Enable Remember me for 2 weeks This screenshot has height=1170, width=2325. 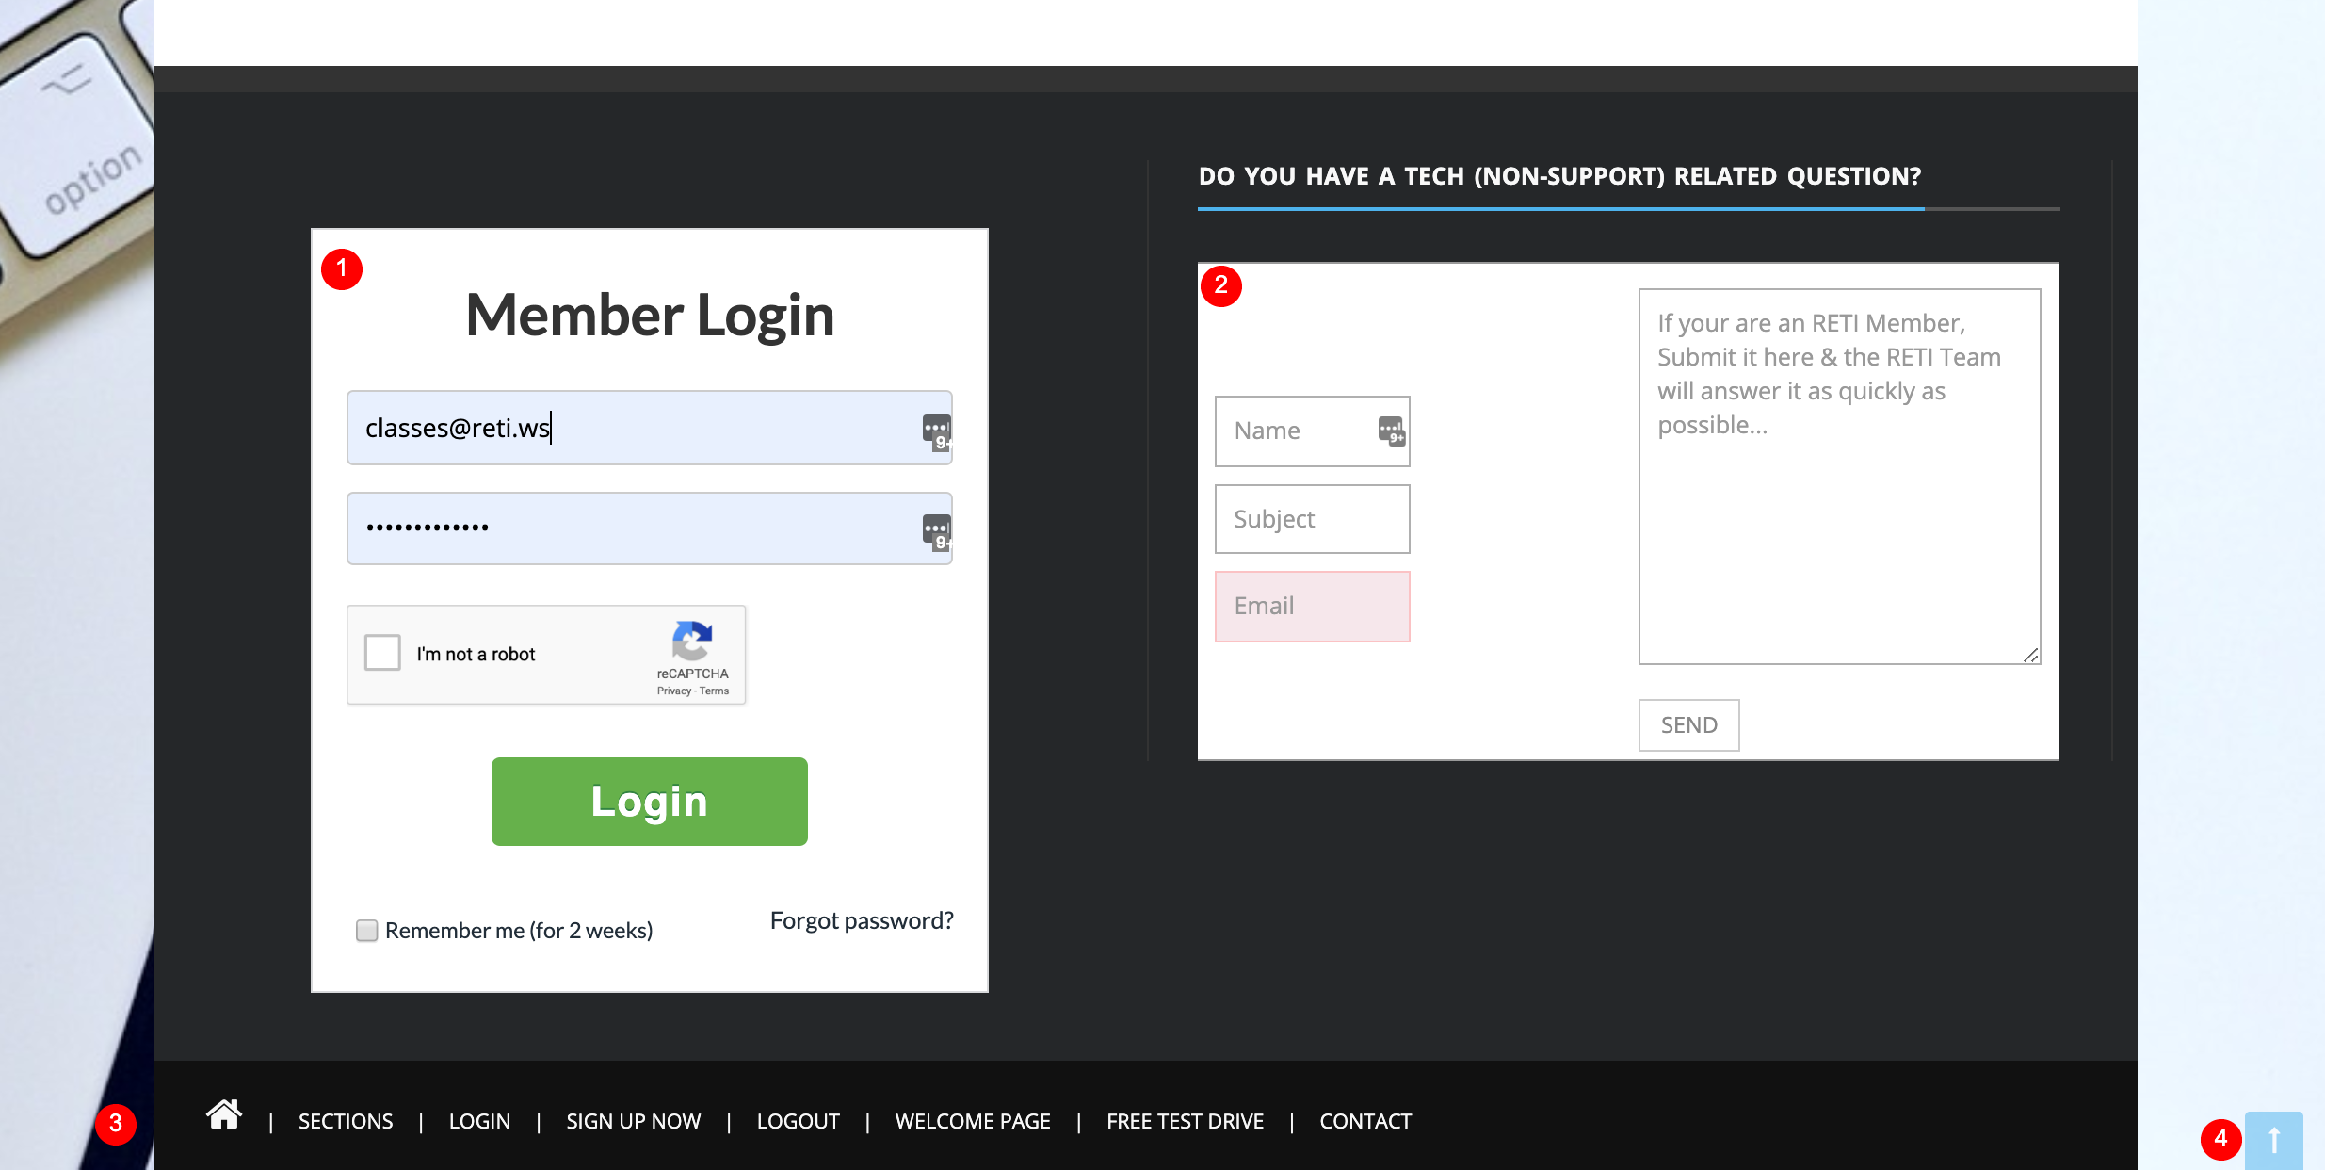point(367,931)
